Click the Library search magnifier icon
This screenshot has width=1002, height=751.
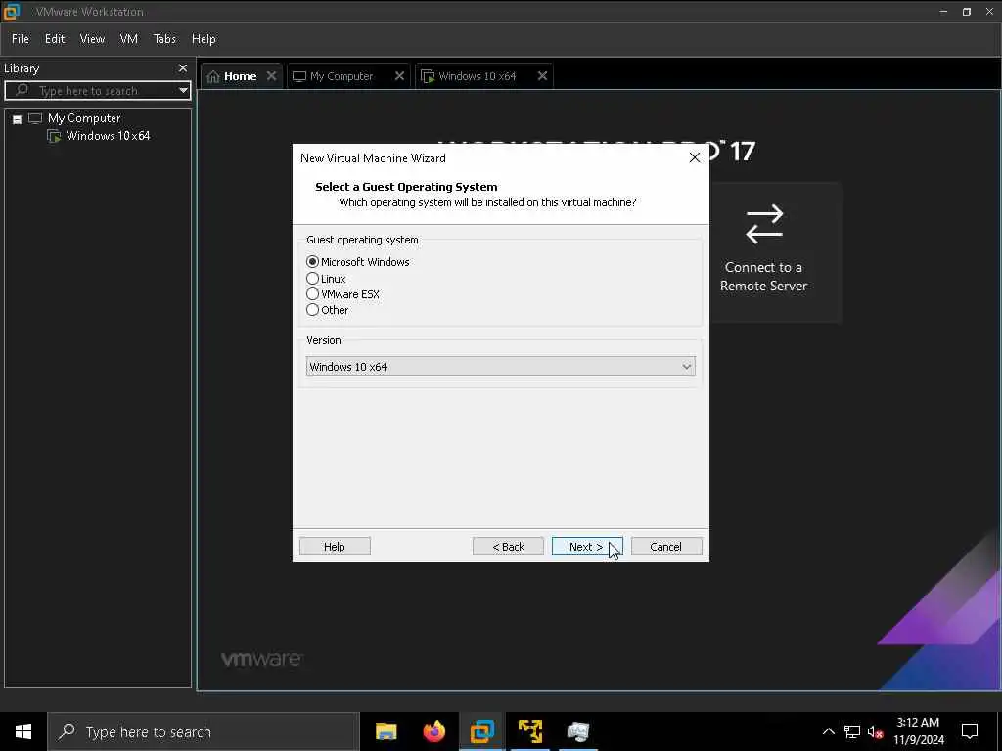click(x=22, y=90)
